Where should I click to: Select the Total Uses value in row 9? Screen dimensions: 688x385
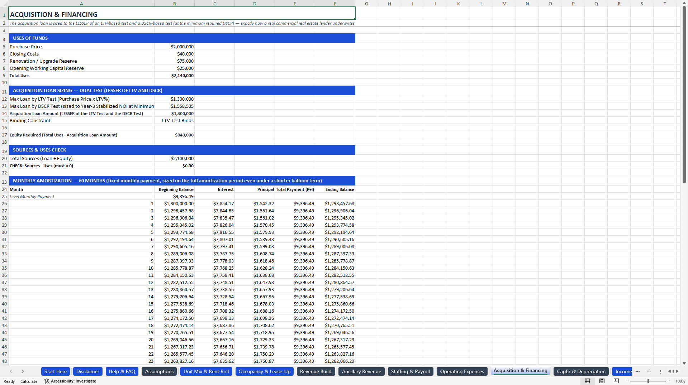(x=174, y=76)
